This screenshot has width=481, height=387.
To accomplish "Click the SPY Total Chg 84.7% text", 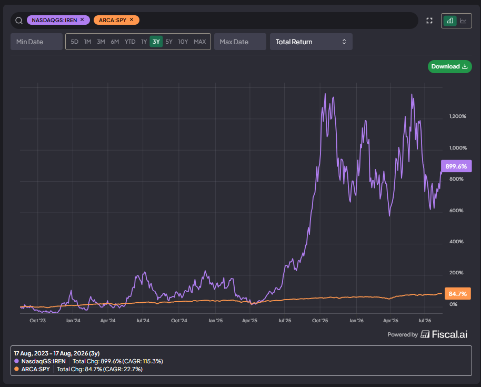I will (x=99, y=369).
